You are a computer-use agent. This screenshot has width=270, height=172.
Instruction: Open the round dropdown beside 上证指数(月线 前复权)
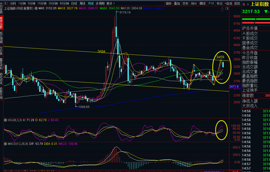pyautogui.click(x=36, y=8)
